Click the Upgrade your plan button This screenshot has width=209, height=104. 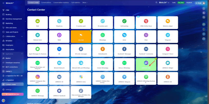tap(13, 94)
